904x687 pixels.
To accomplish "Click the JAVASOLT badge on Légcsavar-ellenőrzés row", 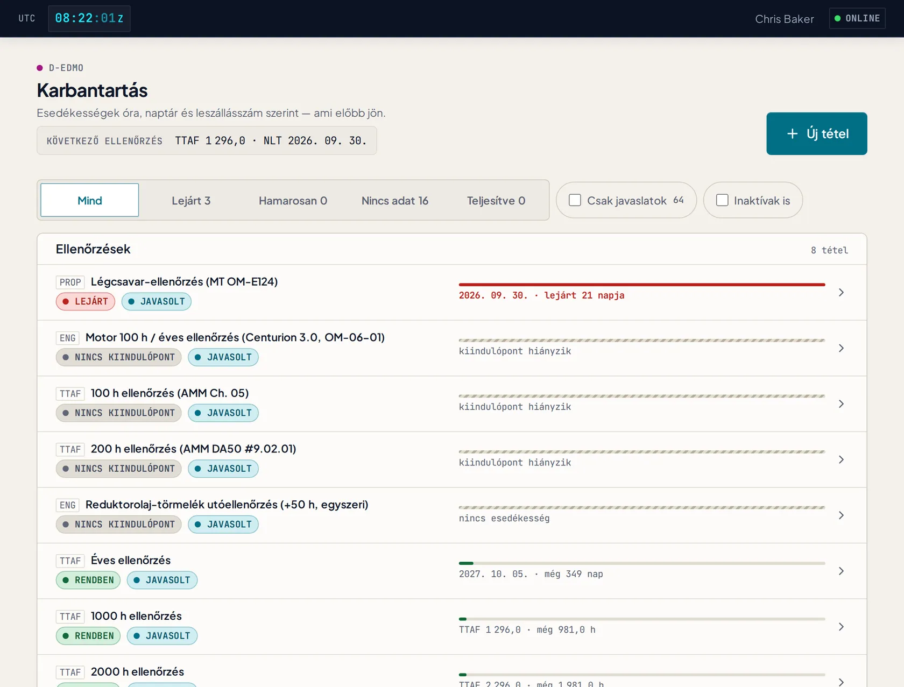I will click(157, 301).
